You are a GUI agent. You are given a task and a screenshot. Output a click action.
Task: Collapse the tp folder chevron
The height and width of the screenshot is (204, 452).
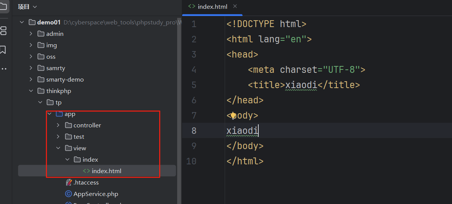click(x=40, y=102)
